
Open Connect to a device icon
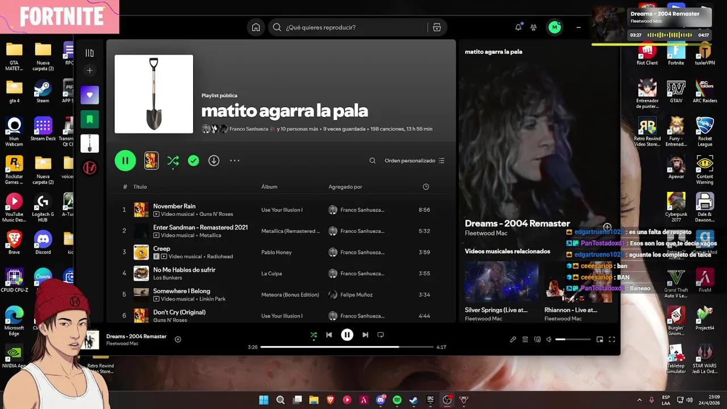point(537,340)
